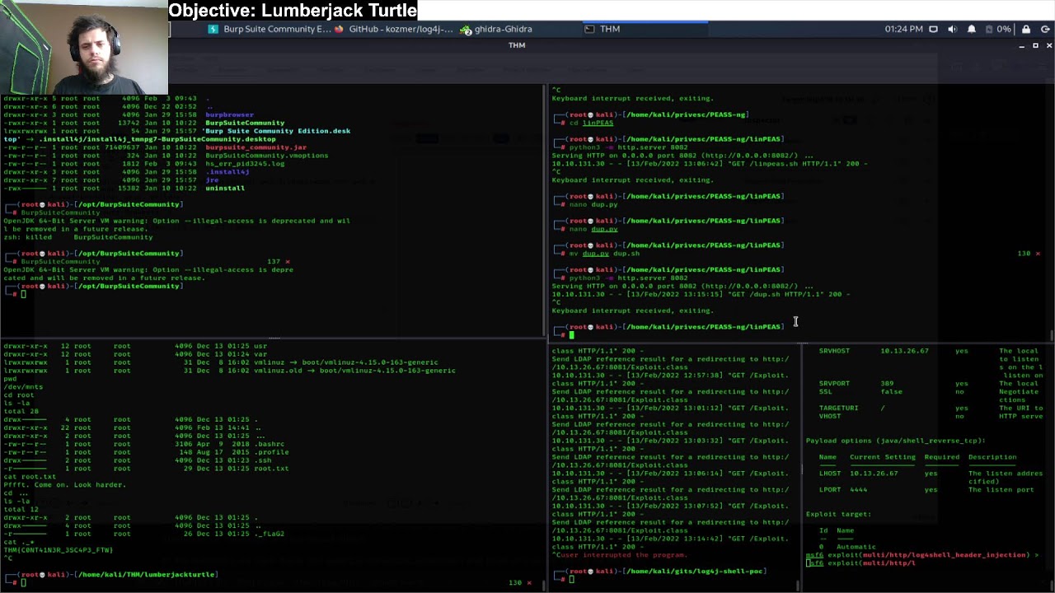The height and width of the screenshot is (593, 1055).
Task: Switch to Burp Suite Community taskbar window
Action: pos(269,29)
